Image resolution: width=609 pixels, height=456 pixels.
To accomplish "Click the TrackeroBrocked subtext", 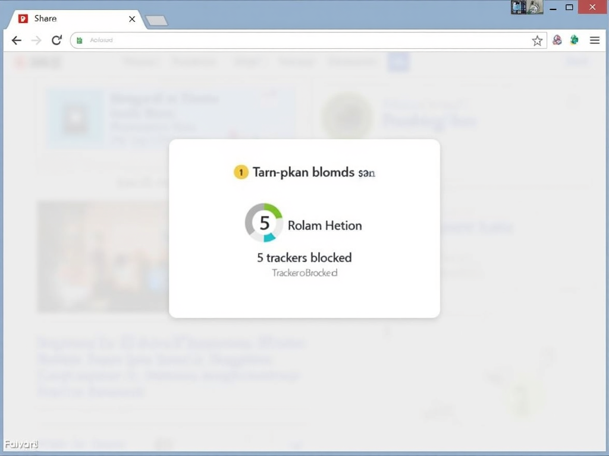I will tap(304, 273).
